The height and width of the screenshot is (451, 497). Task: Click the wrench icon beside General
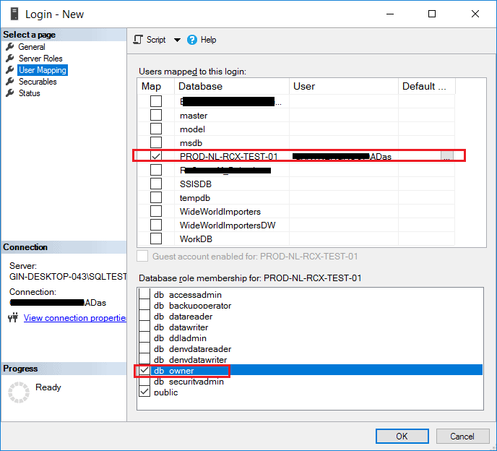coord(10,47)
